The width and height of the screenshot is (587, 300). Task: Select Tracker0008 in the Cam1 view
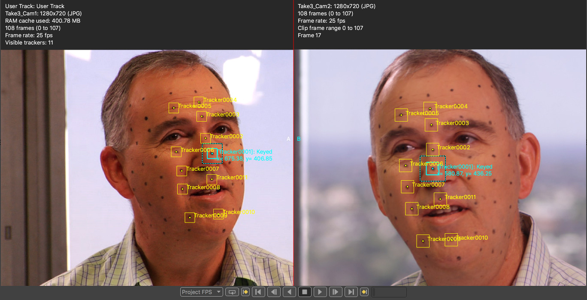pyautogui.click(x=182, y=189)
